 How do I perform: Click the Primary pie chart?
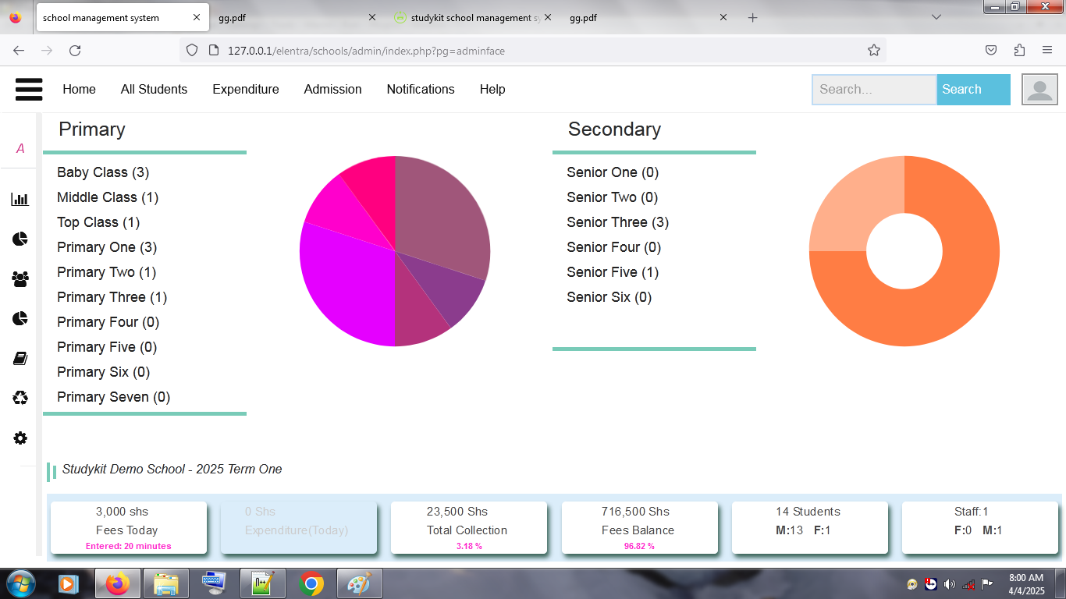[x=395, y=251]
